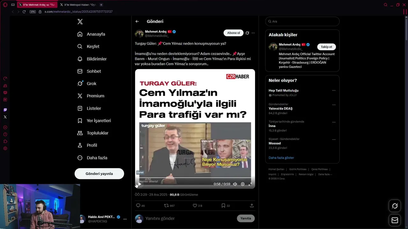
Task: Mute the video volume
Action: point(235,184)
